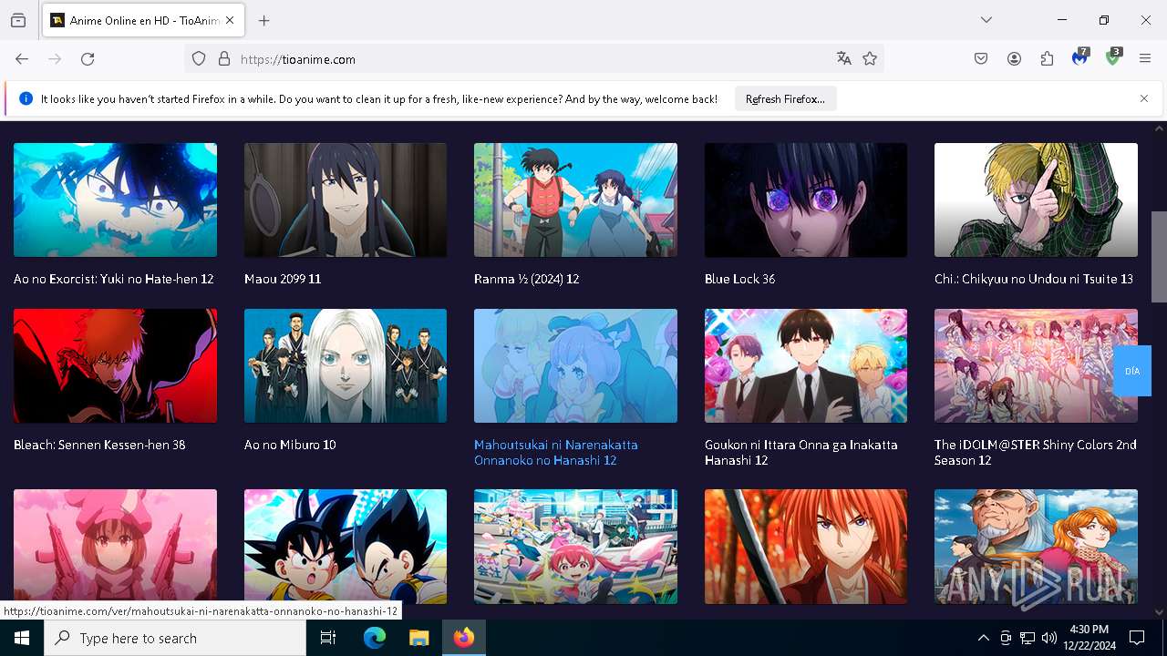Open the Firefox account icon
The height and width of the screenshot is (656, 1167).
coord(1014,59)
